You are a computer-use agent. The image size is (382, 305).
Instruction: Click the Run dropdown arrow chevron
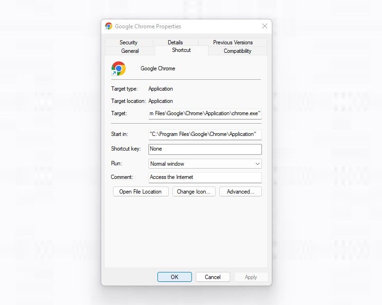[258, 163]
